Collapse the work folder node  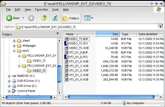[14, 51]
